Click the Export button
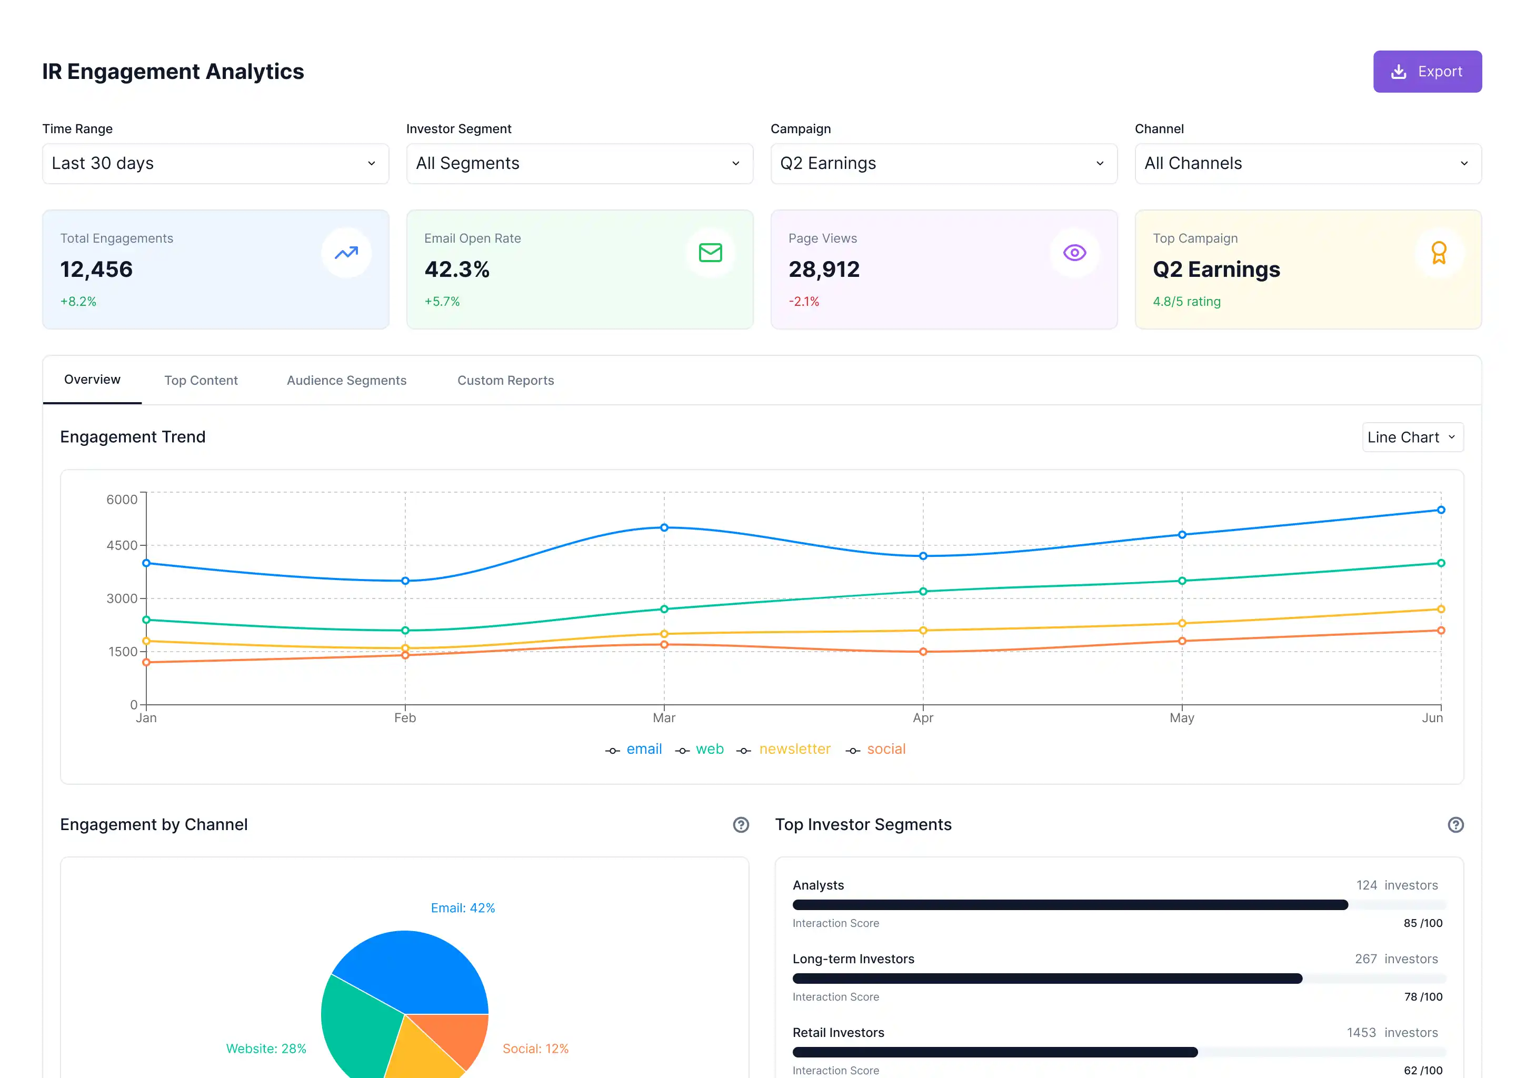Viewport: 1516px width, 1078px height. point(1427,71)
